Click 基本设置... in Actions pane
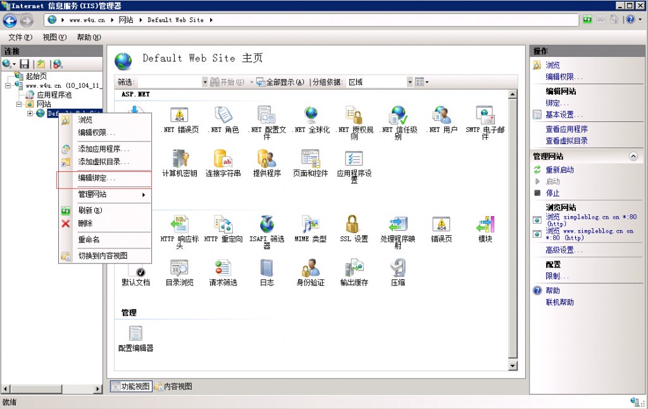648x409 pixels. click(x=564, y=114)
